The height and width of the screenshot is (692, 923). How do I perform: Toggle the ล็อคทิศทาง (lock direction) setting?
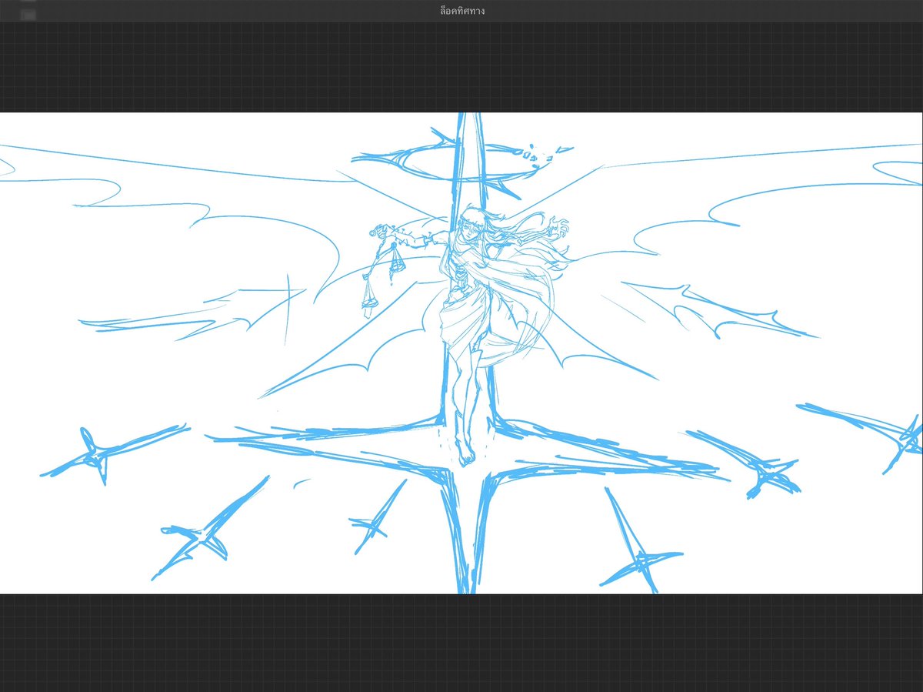click(x=461, y=12)
